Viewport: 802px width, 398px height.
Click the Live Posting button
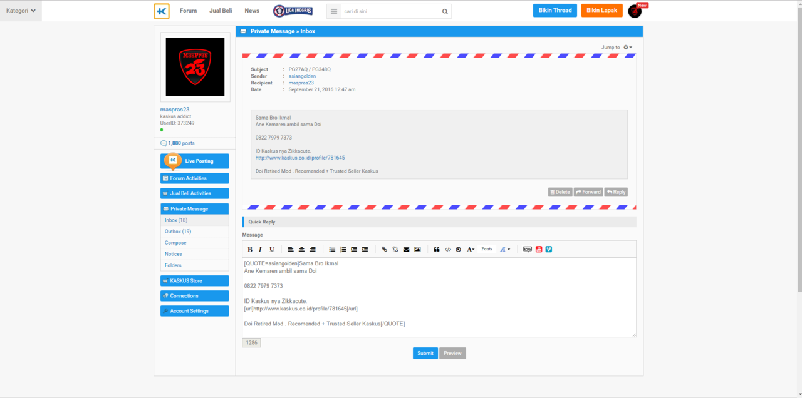194,161
